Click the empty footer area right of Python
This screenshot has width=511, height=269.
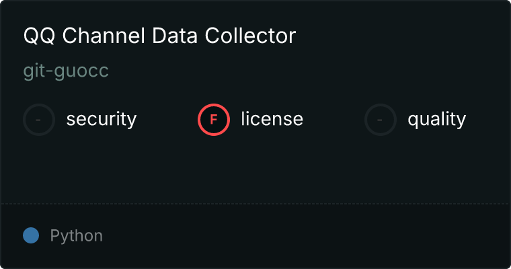pos(303,236)
